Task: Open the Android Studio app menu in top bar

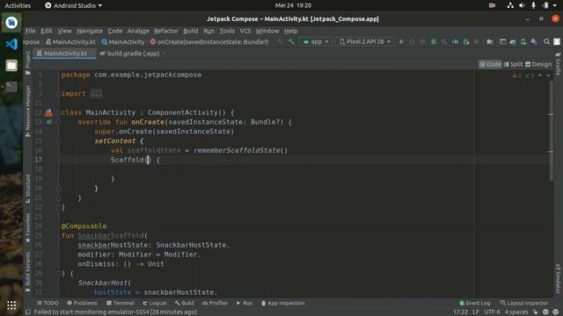Action: point(74,5)
